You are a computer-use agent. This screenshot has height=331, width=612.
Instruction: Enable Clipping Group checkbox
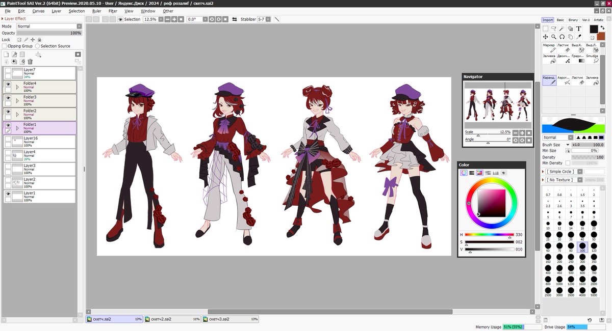4,46
